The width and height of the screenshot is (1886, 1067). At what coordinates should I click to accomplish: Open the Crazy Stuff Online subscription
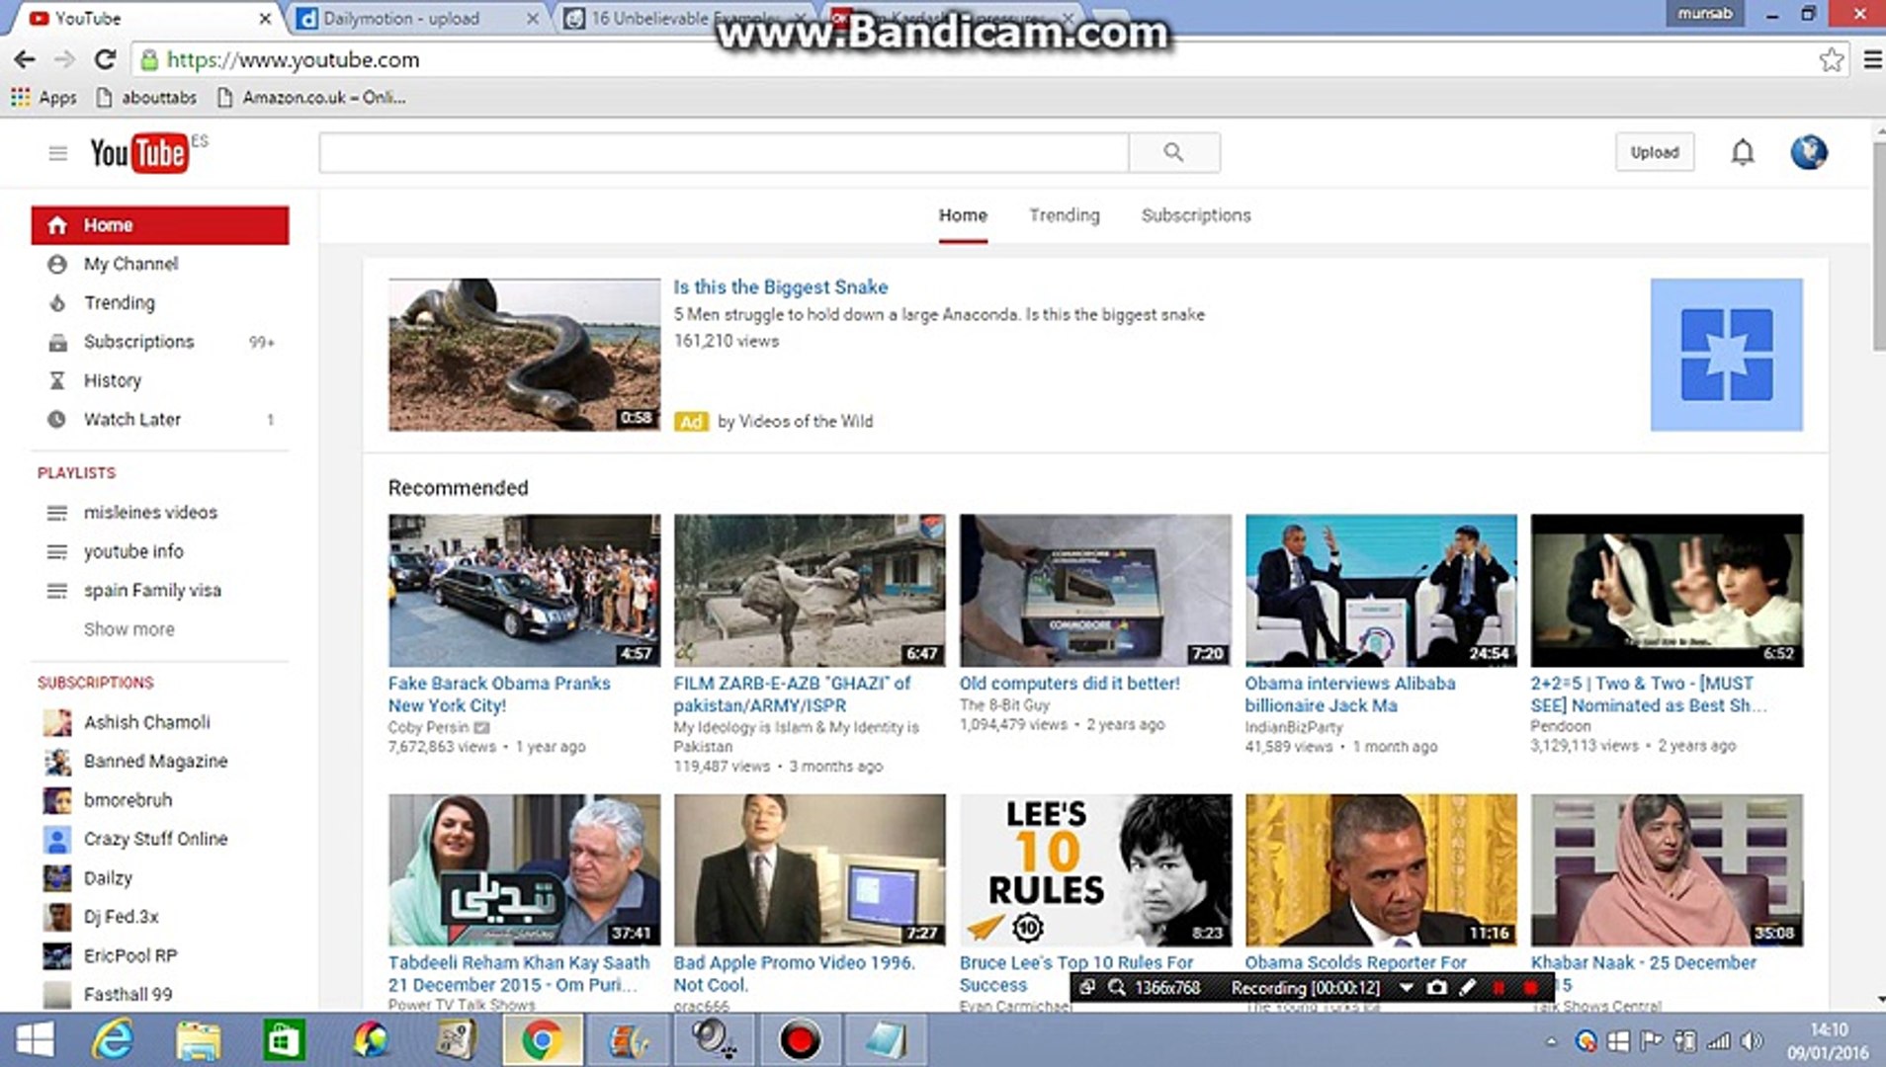click(155, 839)
